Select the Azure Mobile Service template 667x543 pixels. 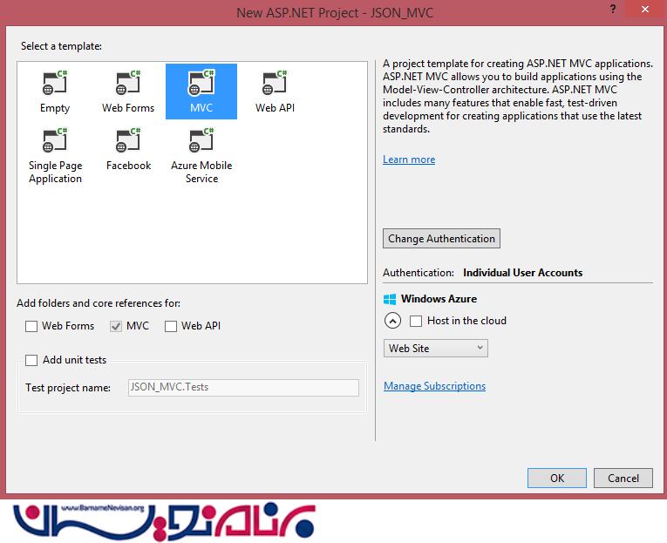coord(201,142)
